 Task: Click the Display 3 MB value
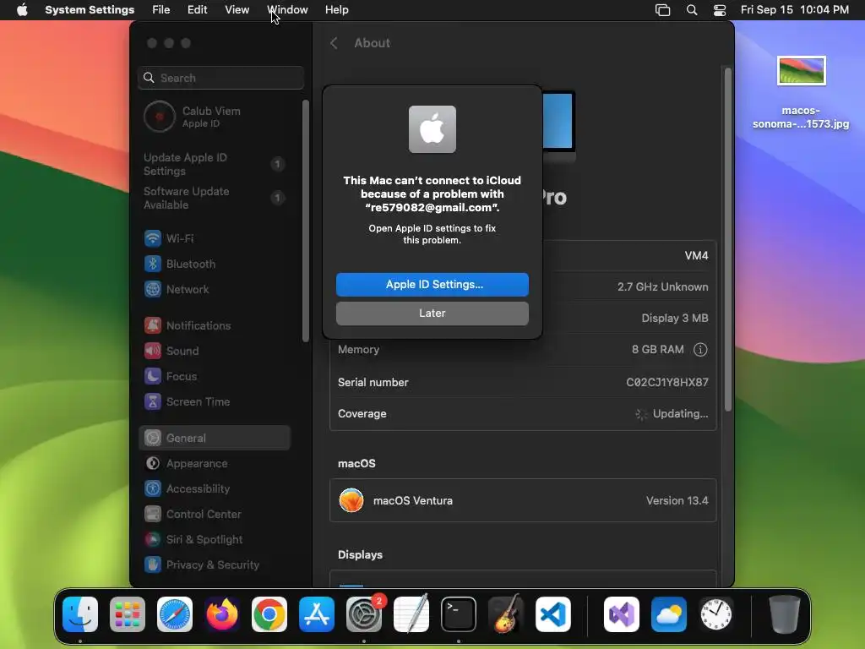tap(675, 319)
